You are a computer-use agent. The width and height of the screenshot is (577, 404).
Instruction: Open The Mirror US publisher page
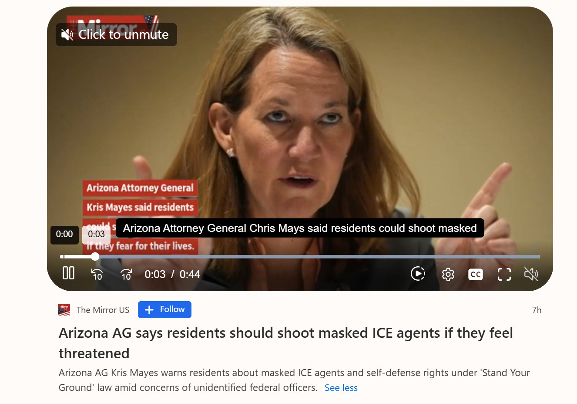pos(103,310)
